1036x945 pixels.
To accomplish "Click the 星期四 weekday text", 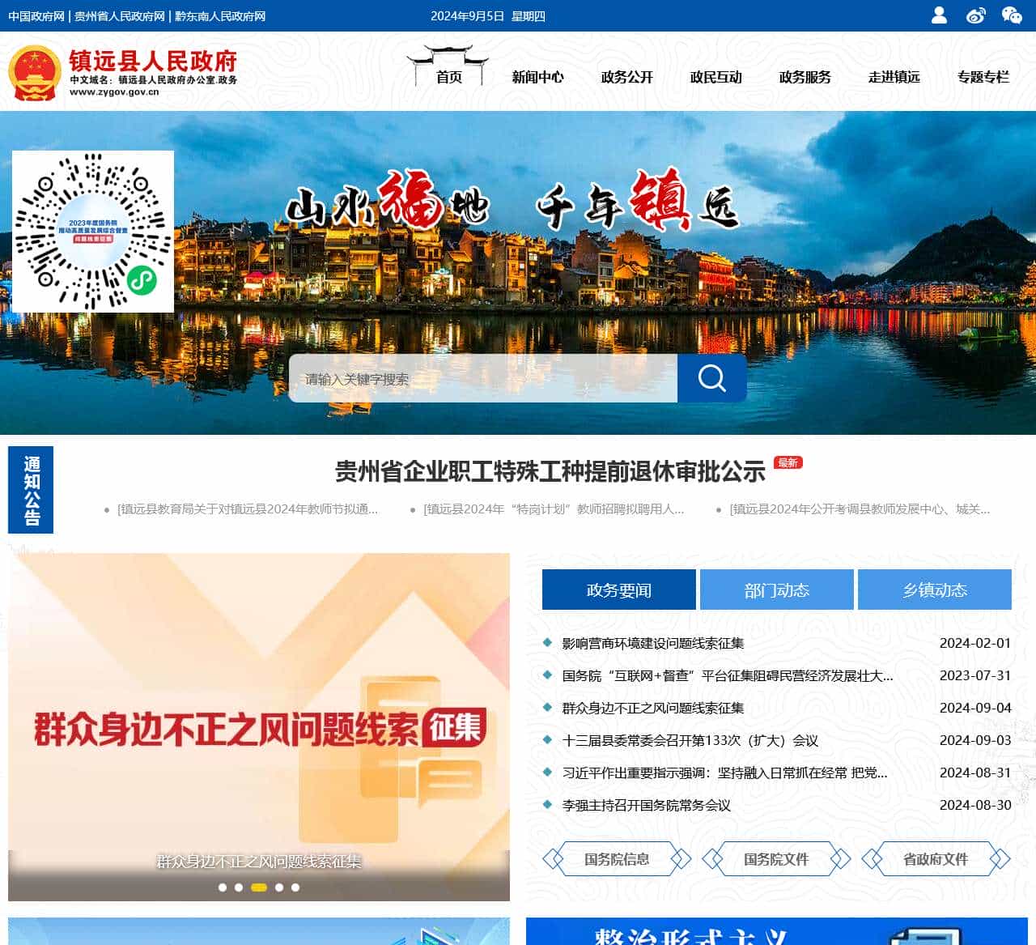I will [x=529, y=16].
